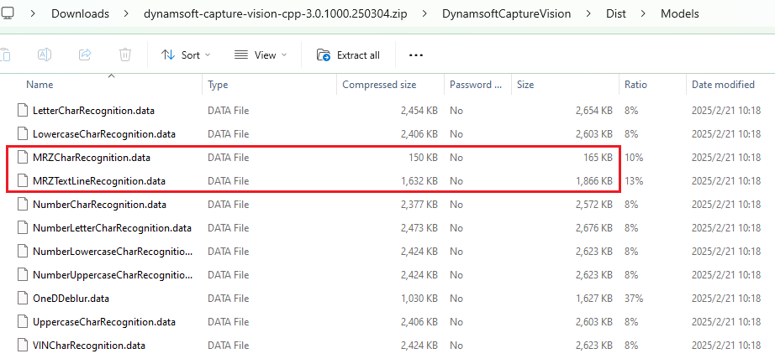Click file icon of MRZCharRecognition.data
The height and width of the screenshot is (364, 775).
coord(22,158)
